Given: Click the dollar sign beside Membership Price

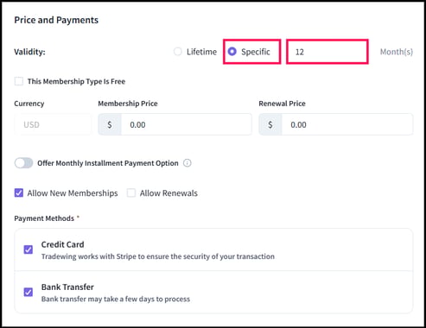Looking at the screenshot, I should pyautogui.click(x=110, y=124).
